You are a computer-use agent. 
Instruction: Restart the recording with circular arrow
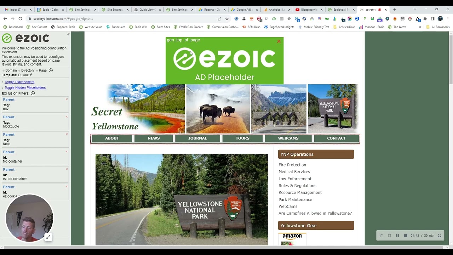[439, 236]
